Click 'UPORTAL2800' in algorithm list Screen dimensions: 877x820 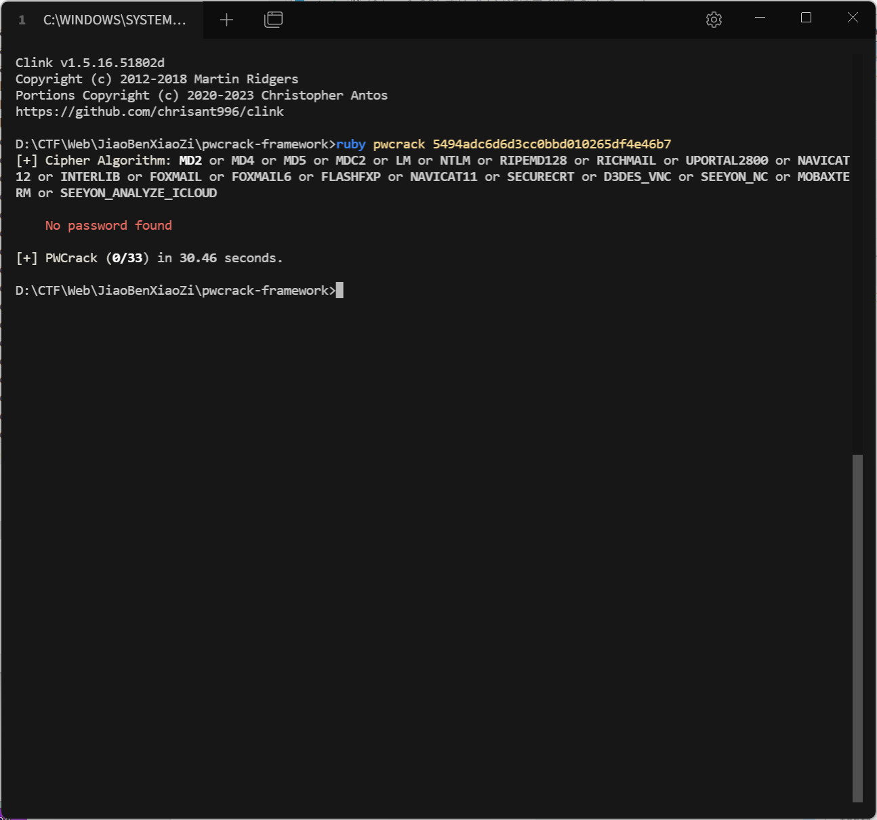[x=727, y=160]
